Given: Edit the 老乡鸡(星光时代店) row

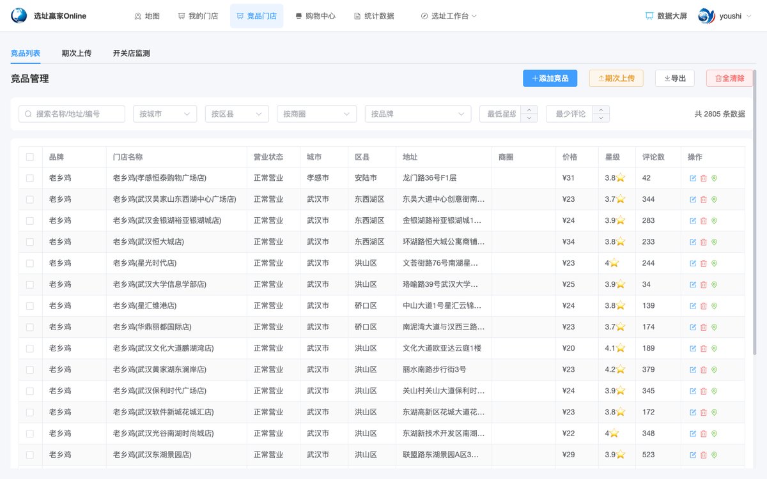Looking at the screenshot, I should [693, 263].
